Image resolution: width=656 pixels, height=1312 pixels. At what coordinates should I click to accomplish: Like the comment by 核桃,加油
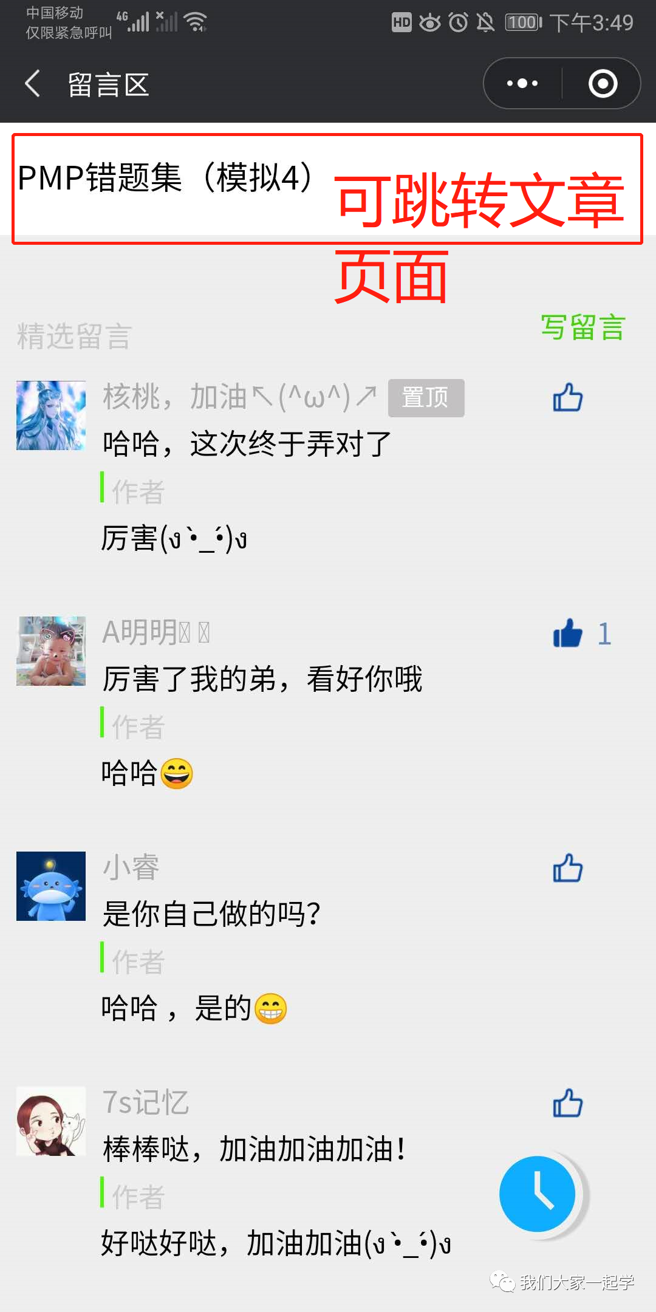568,398
